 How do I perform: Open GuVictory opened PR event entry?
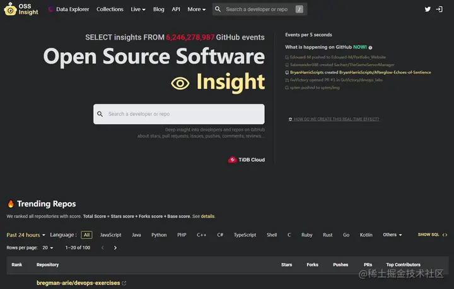tap(334, 80)
